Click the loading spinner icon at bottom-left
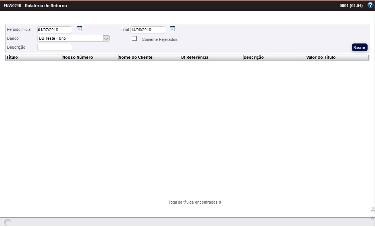Screen dimensions: 375x227 tap(7, 222)
